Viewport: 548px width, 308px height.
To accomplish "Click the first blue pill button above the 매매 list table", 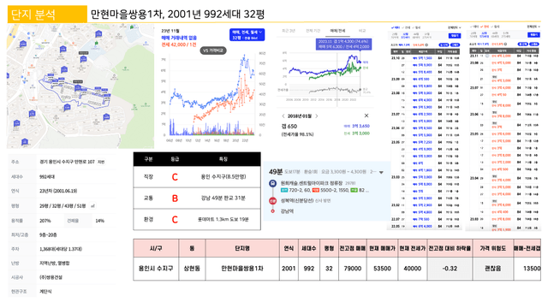I will [444, 45].
